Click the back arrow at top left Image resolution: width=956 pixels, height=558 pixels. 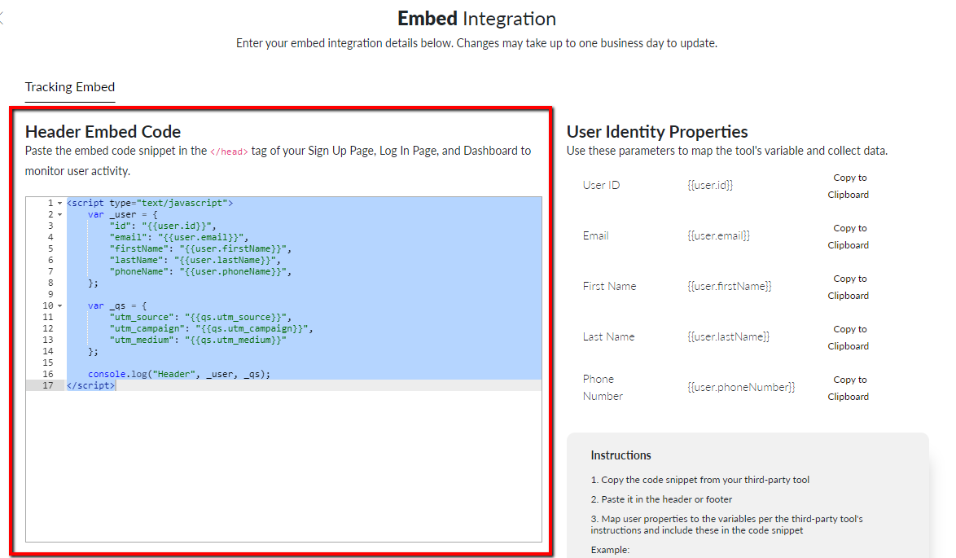pos(2,18)
